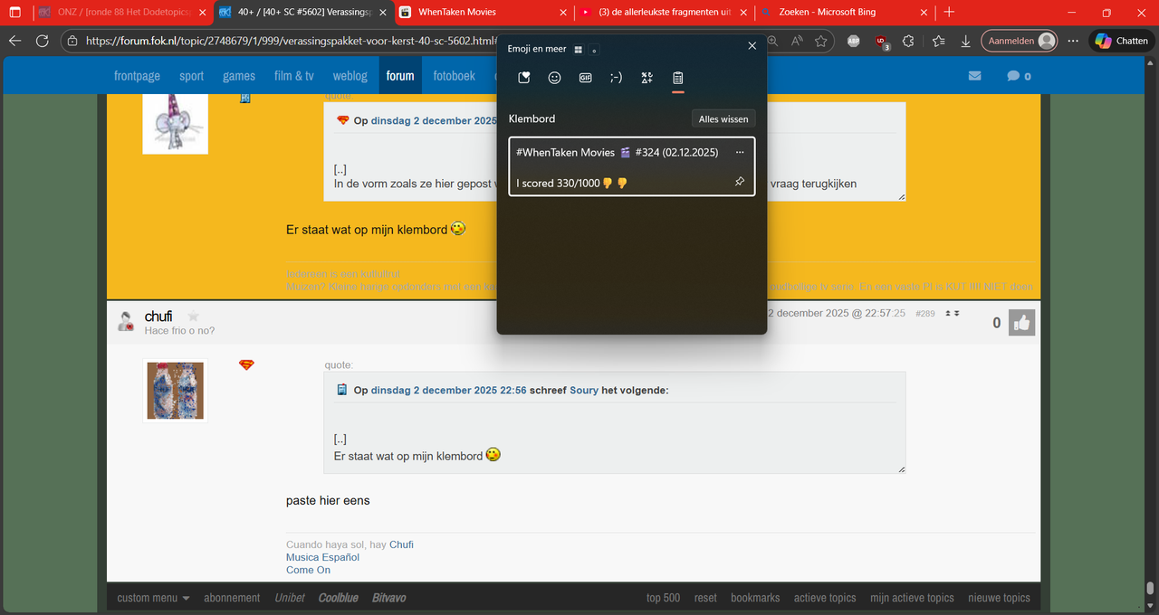The image size is (1159, 615).
Task: Open the Symbols tab in emoji panel
Action: [x=647, y=78]
